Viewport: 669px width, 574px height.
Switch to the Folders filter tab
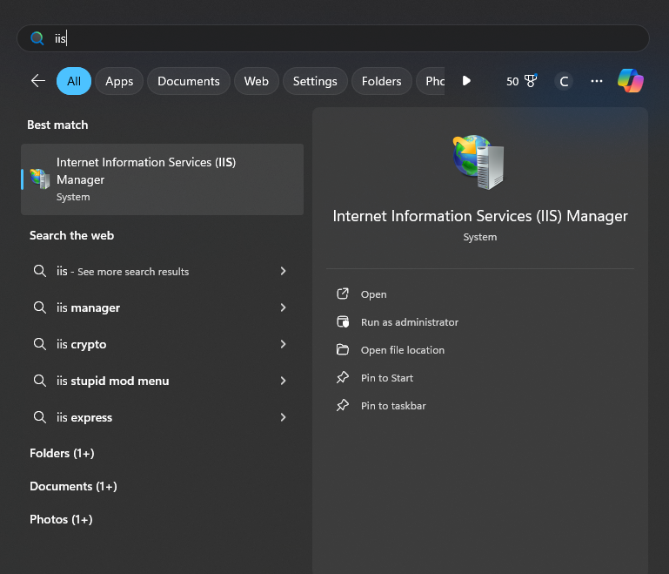[381, 81]
